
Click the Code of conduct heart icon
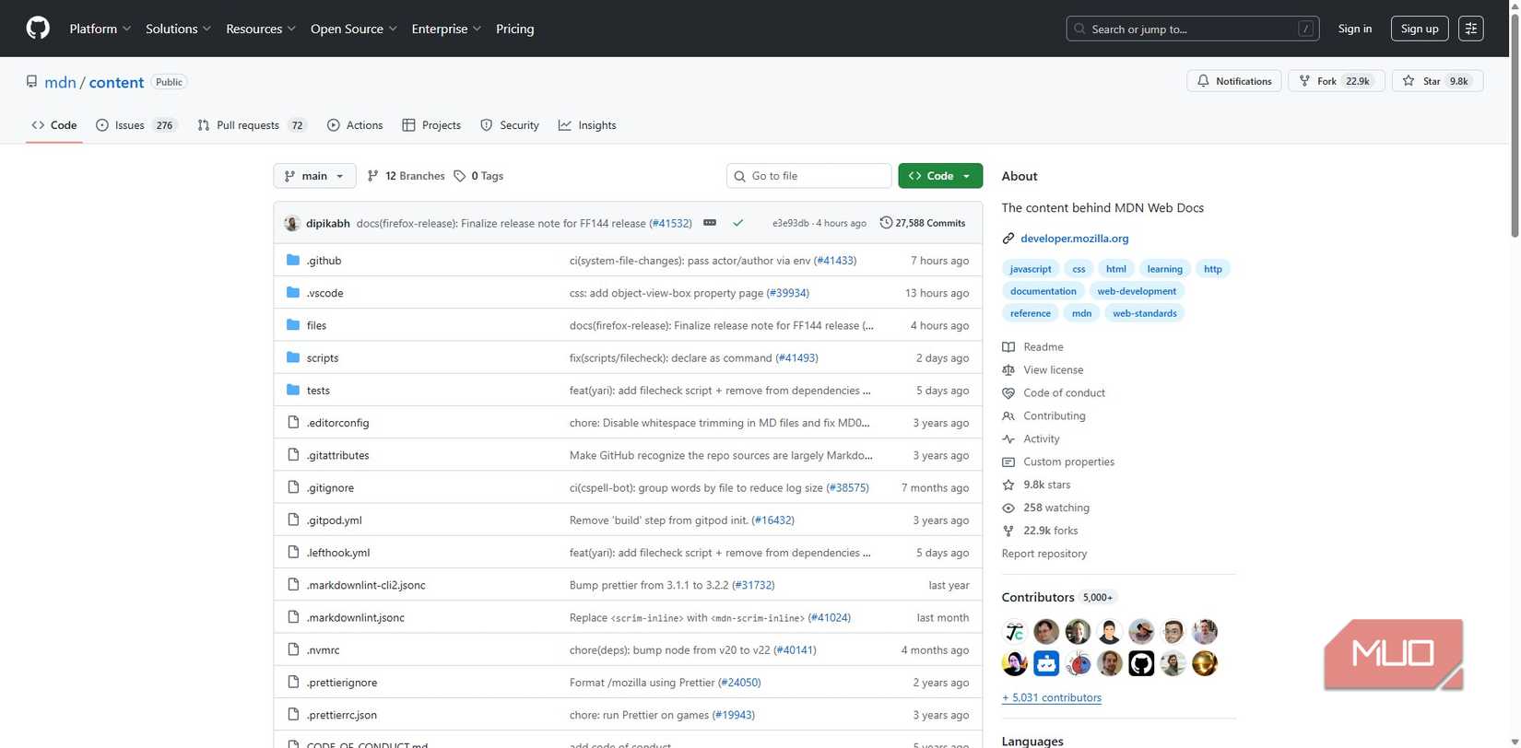coord(1008,393)
